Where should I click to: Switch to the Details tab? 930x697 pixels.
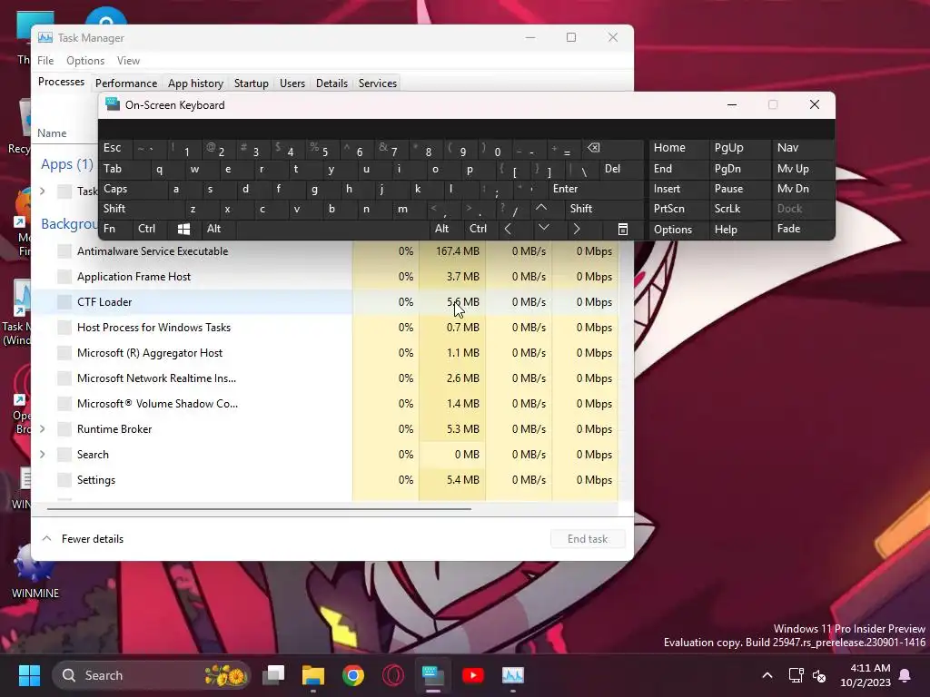pyautogui.click(x=331, y=83)
